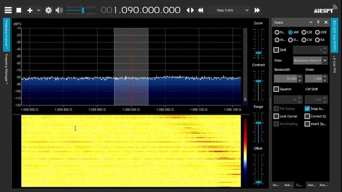
Task: Expand the dropdown arrow next to plus
Action: tap(38, 10)
